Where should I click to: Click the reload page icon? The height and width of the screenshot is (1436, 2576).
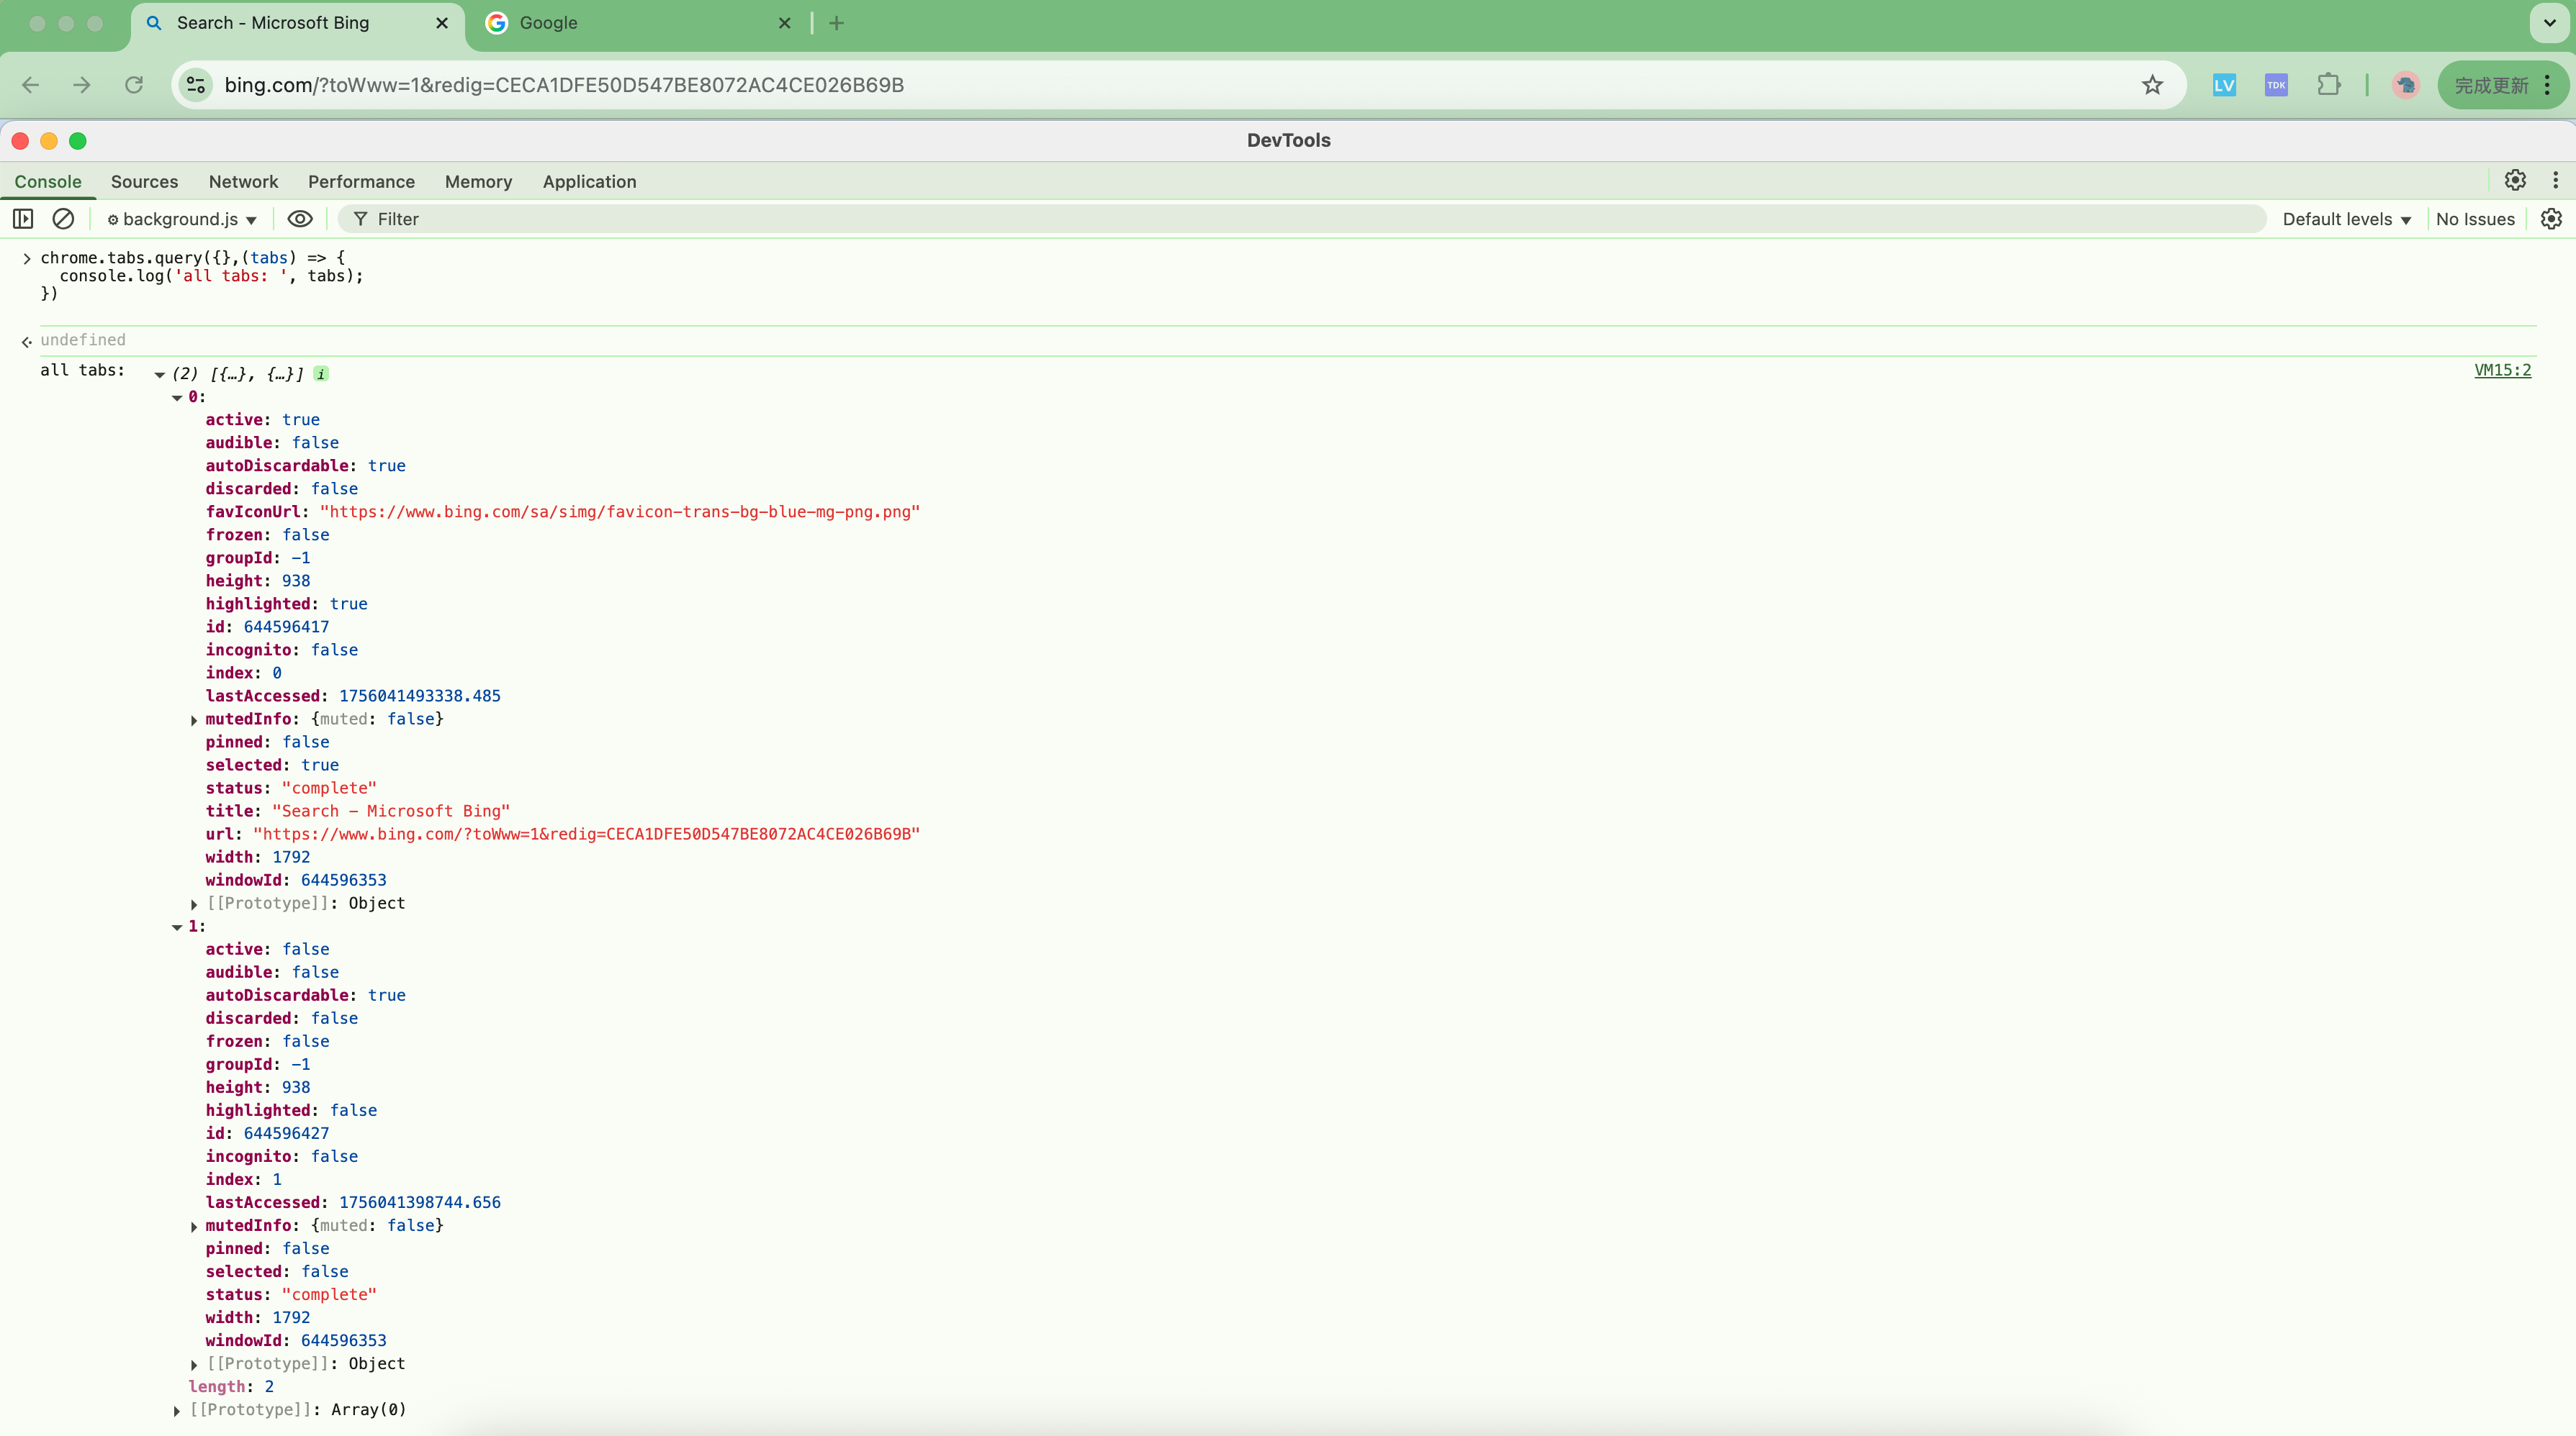[134, 85]
